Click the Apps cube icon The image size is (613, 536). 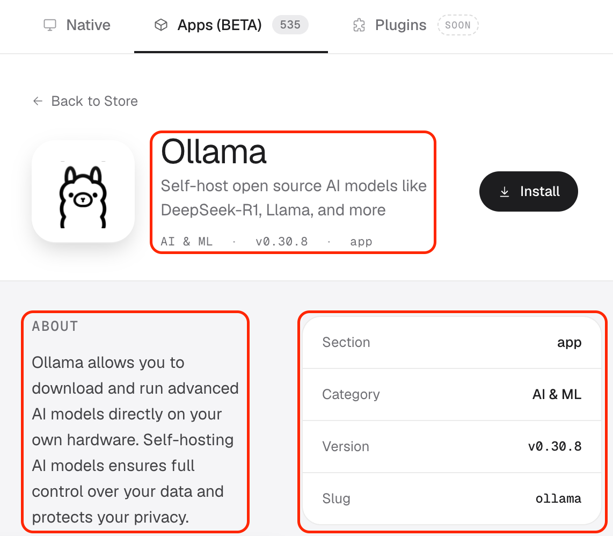(x=160, y=25)
